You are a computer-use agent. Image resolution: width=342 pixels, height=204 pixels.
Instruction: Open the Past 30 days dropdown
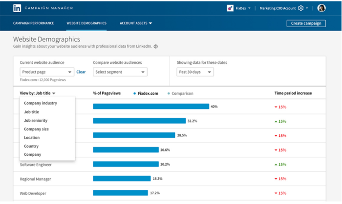(195, 72)
